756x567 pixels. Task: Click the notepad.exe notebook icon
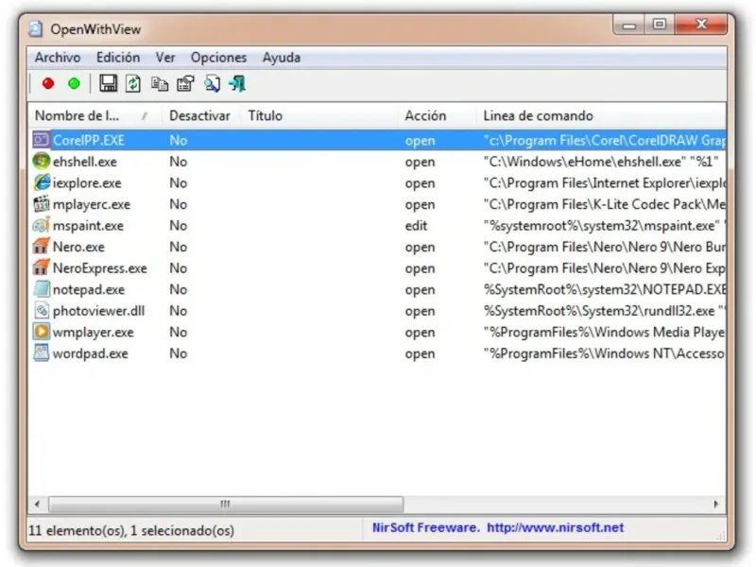click(41, 289)
